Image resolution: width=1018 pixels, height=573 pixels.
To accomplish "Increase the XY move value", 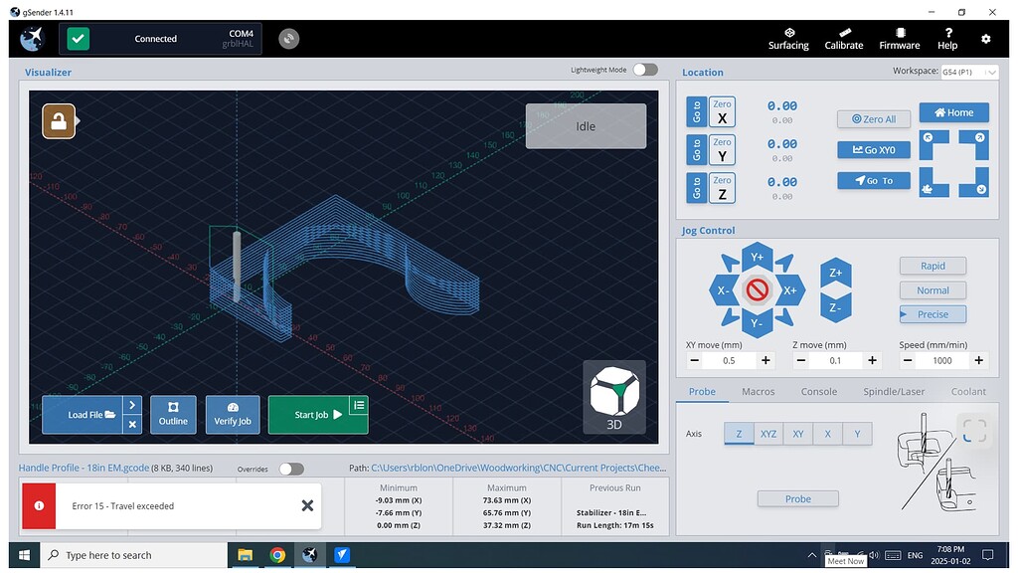I will tap(765, 361).
